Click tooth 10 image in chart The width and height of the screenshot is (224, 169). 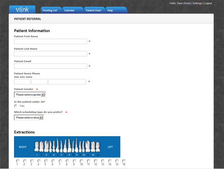coord(73,146)
